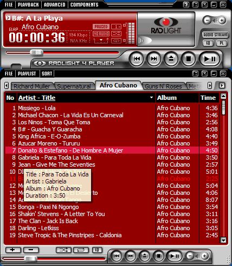Toggle shuffle indicator in main display
232x266 pixels.
(116, 34)
